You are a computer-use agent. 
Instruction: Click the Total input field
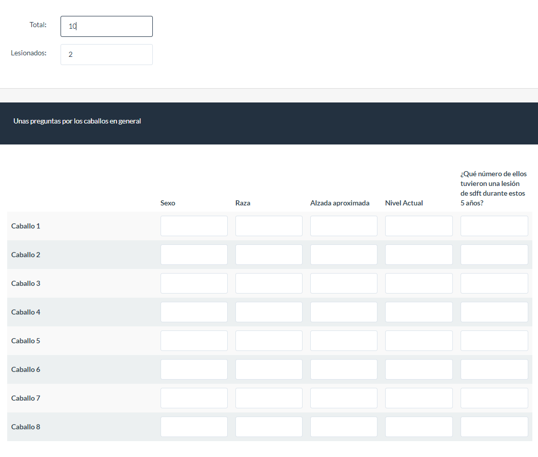tap(106, 26)
